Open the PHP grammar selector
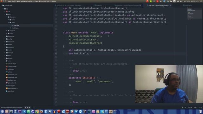Viewport: 203px width, 114px height. (x=195, y=108)
